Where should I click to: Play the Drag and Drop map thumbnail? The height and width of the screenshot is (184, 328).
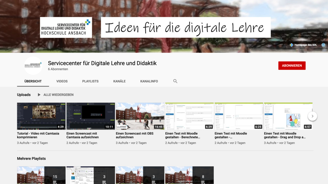[x=288, y=116]
